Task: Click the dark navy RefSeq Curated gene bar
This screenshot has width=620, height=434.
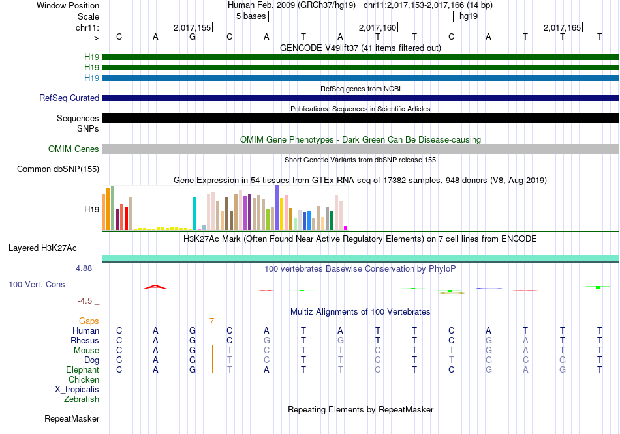Action: (360, 98)
